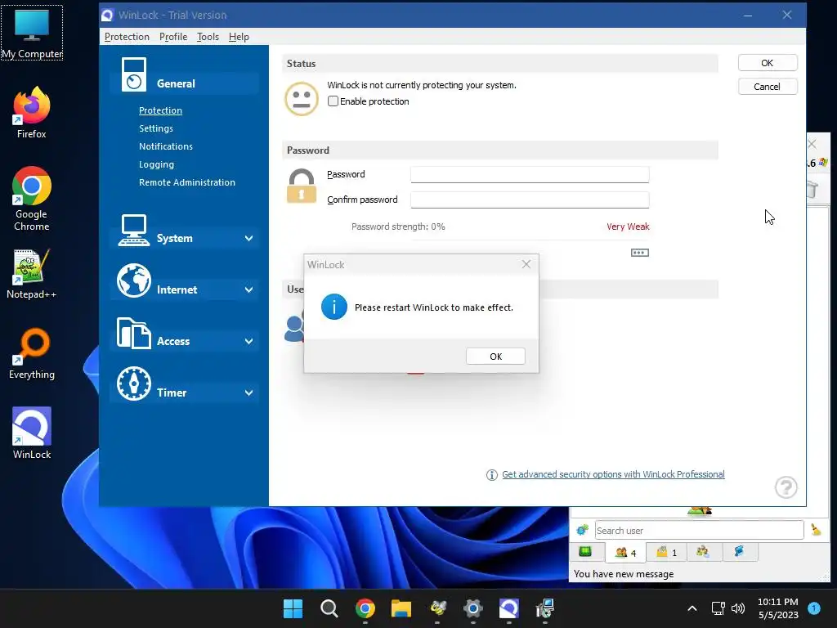The width and height of the screenshot is (837, 628).
Task: Select the General section header
Action: tap(184, 83)
